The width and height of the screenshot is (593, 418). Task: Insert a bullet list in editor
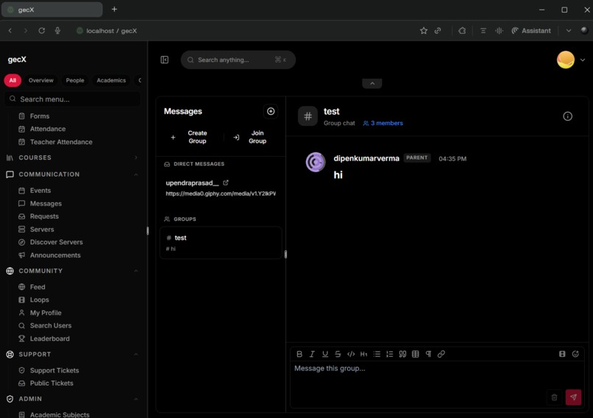coord(377,354)
